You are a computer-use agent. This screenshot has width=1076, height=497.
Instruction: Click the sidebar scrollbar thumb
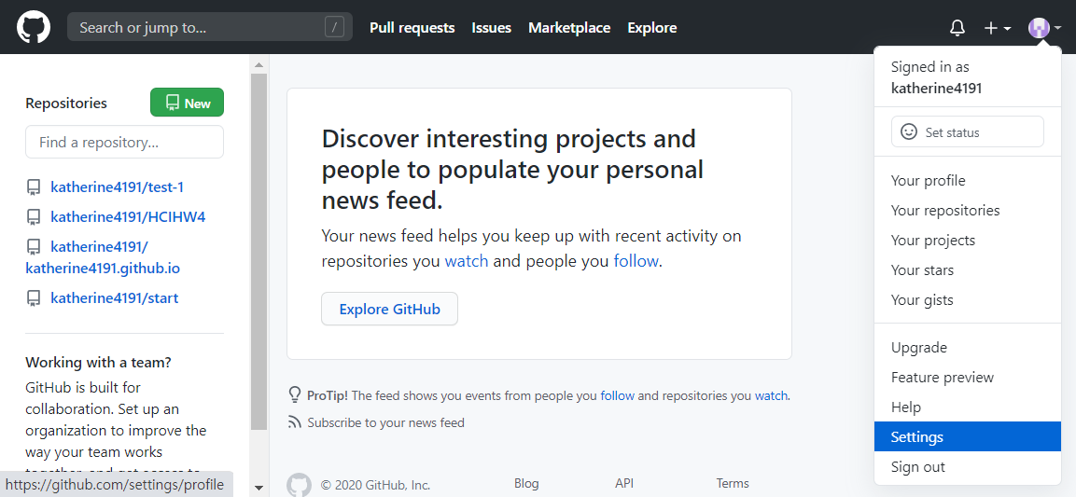pos(259,252)
